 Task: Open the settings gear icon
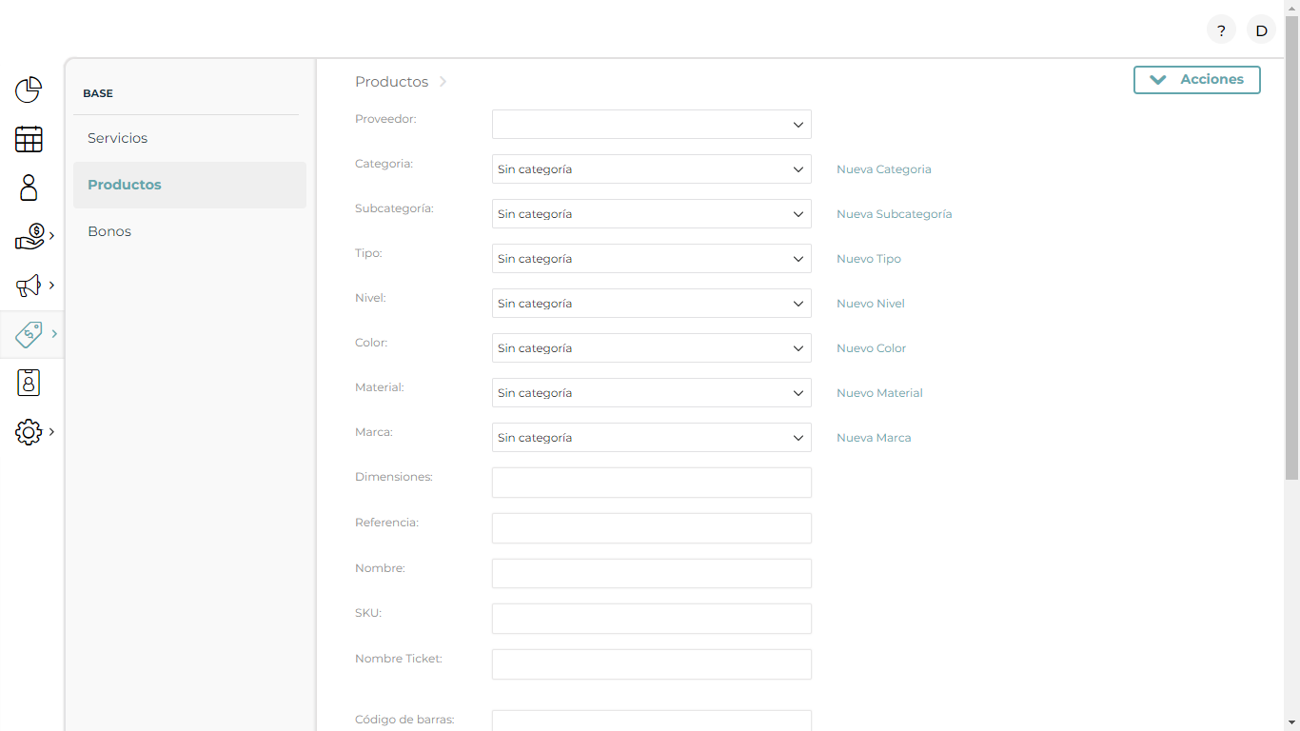[29, 432]
